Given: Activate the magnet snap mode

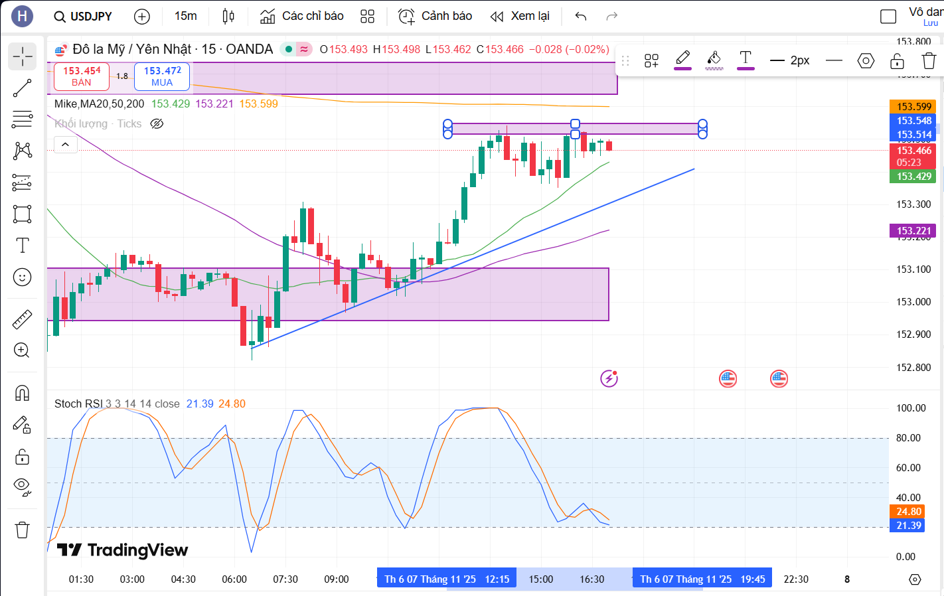Looking at the screenshot, I should click(x=22, y=393).
